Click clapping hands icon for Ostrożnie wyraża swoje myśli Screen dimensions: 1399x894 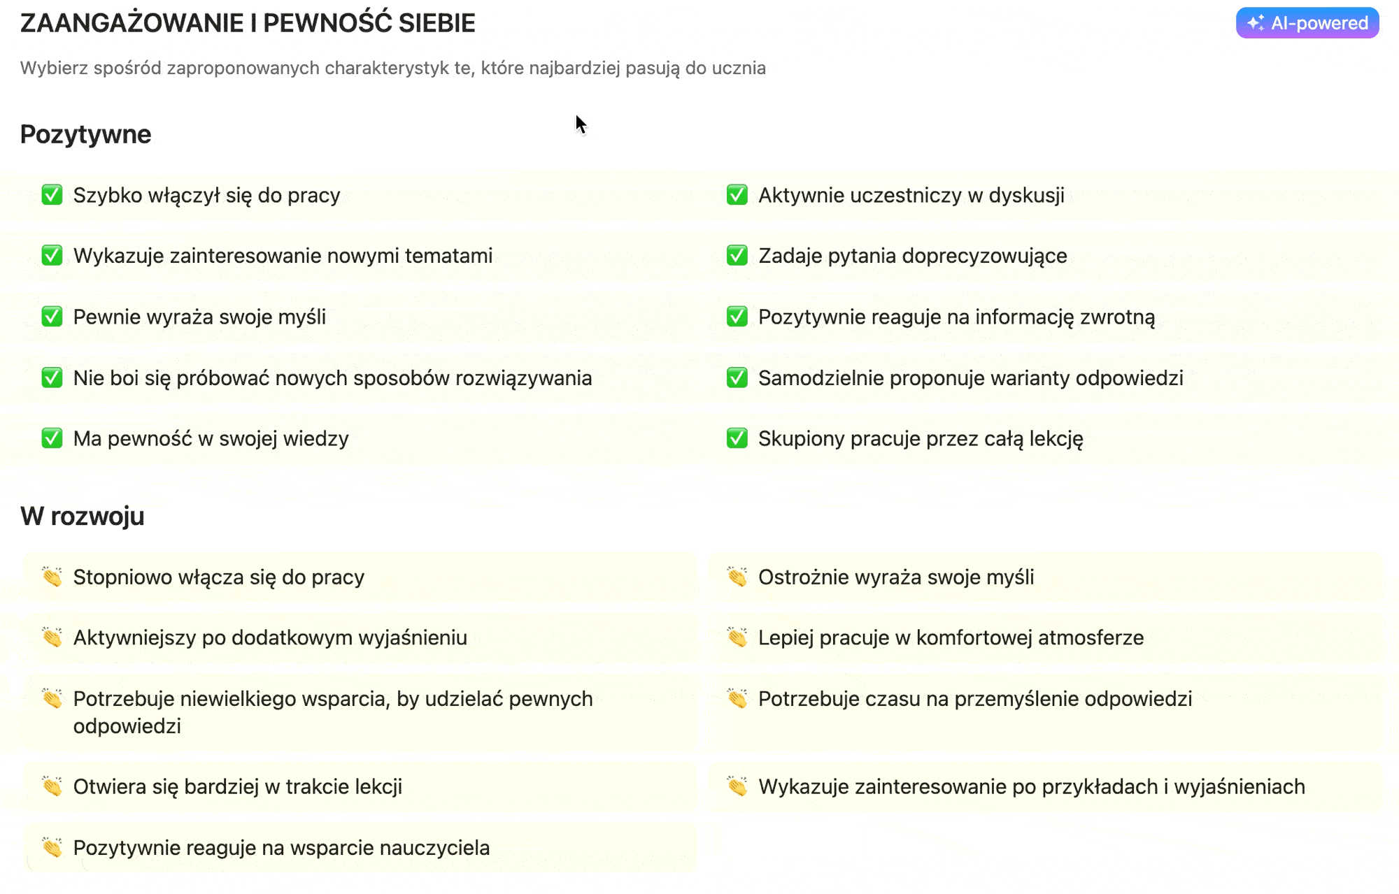coord(737,577)
